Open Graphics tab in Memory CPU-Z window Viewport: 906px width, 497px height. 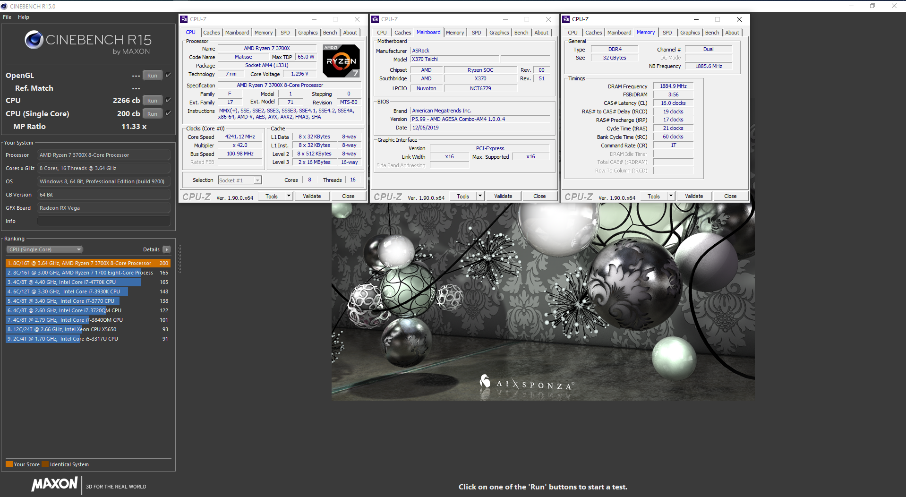click(x=690, y=33)
